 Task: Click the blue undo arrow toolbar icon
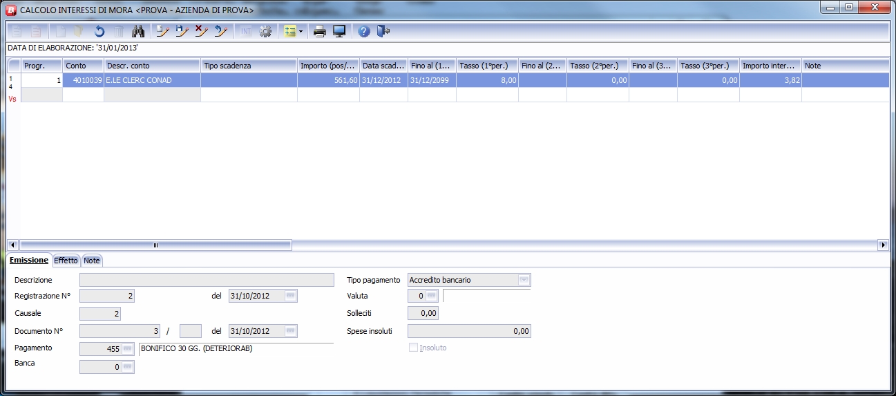coord(99,31)
